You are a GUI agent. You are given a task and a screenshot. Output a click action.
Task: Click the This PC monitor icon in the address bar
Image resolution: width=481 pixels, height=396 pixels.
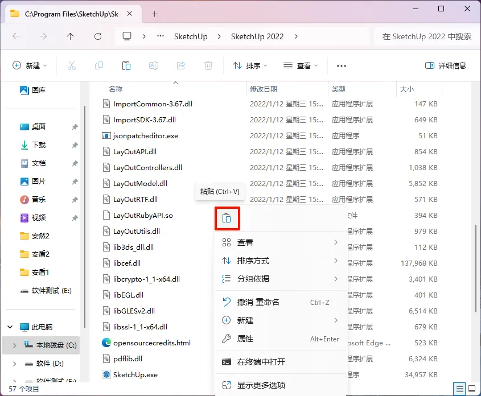pyautogui.click(x=127, y=36)
